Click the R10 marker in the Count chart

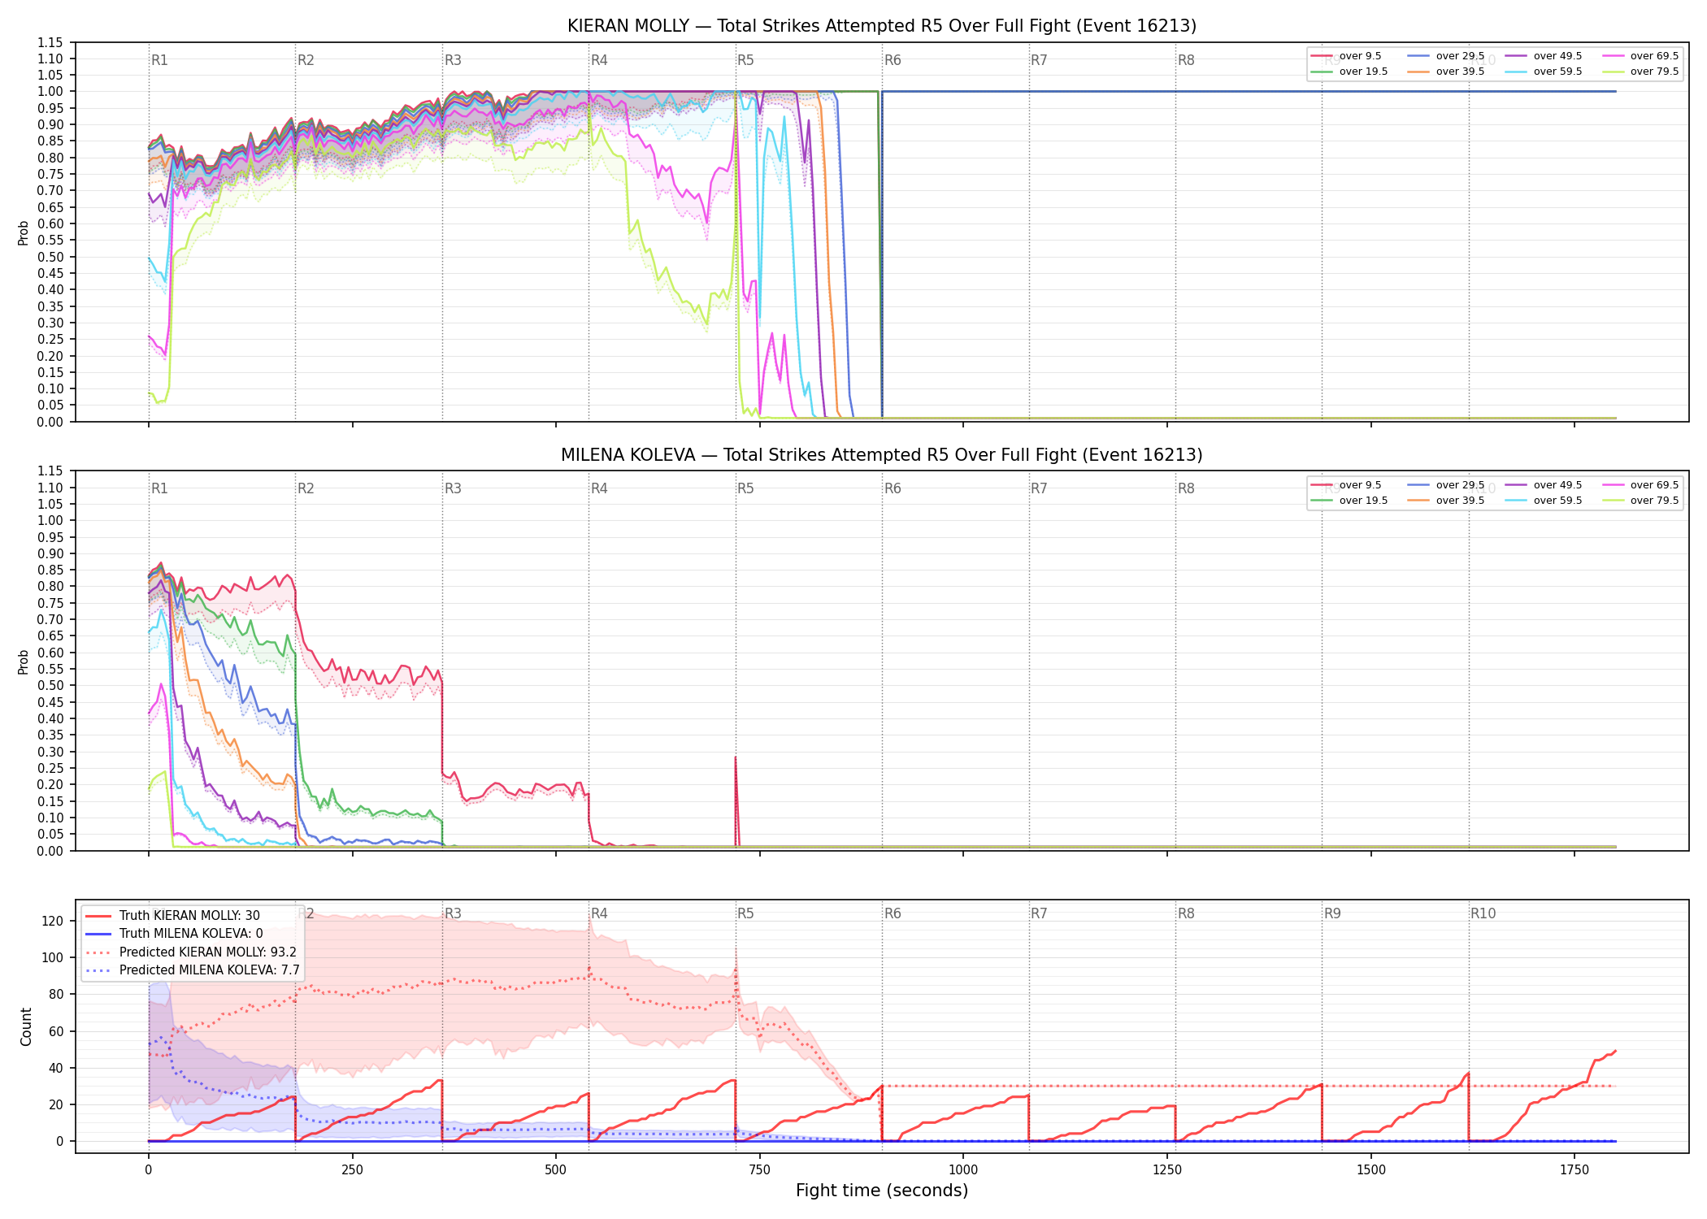point(1483,913)
